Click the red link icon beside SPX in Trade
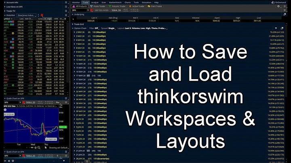 pos(91,10)
